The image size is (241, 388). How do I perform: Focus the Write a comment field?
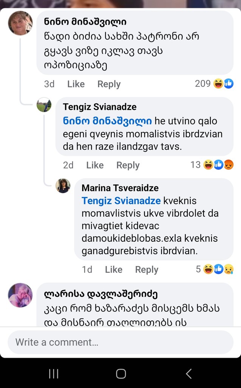(x=120, y=342)
